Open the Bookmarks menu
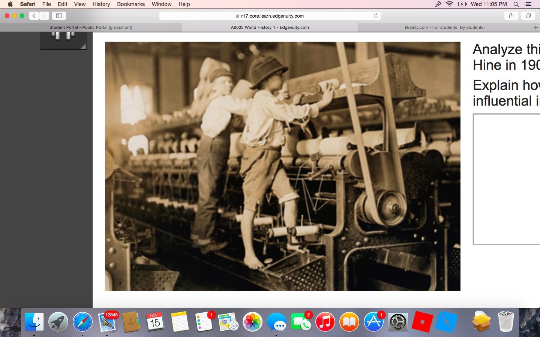 pyautogui.click(x=131, y=4)
